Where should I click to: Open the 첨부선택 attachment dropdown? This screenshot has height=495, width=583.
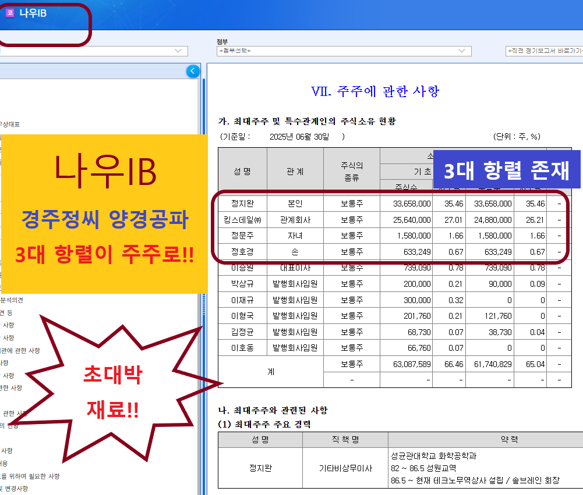(x=343, y=51)
